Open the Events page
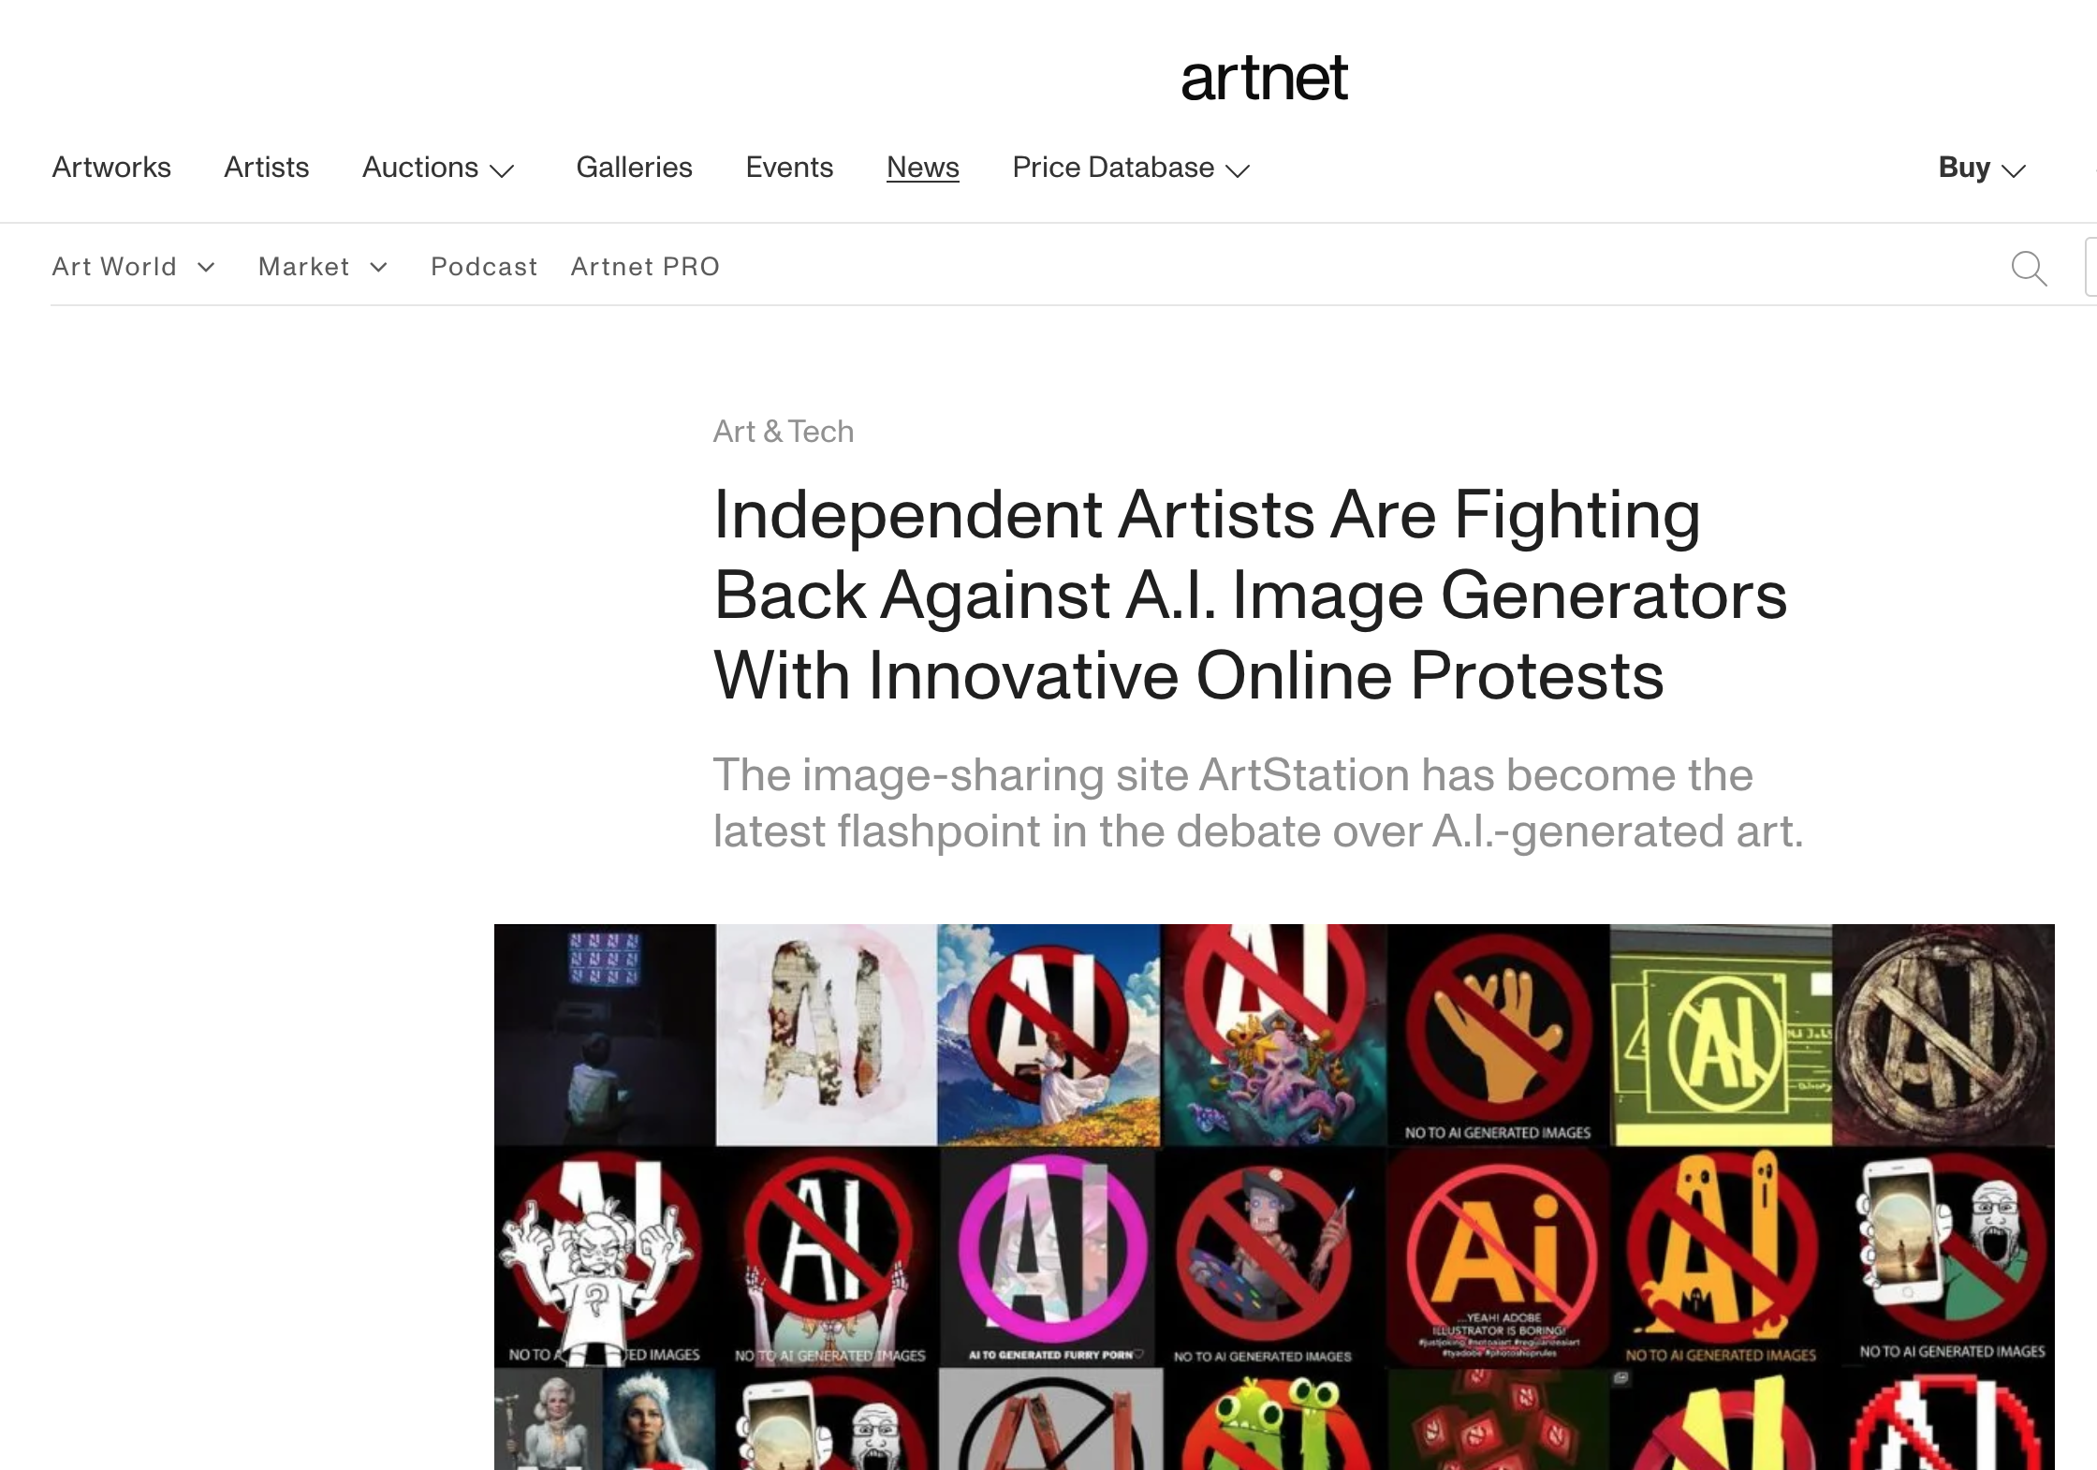Screen dimensions: 2097x1470 pyautogui.click(x=789, y=168)
